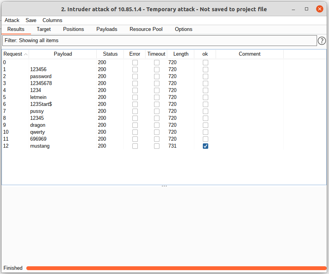Toggle Timeout checkbox for dragon payload

click(156, 125)
